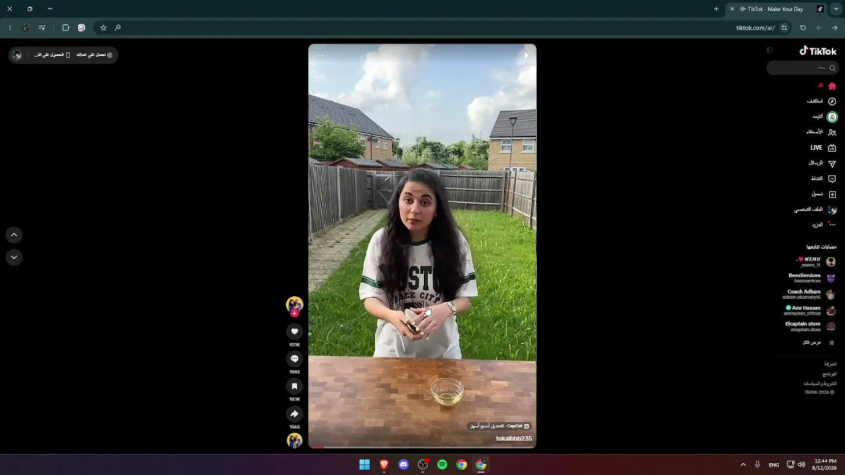Go to previous video with up chevron
This screenshot has height=475, width=845.
coord(14,235)
